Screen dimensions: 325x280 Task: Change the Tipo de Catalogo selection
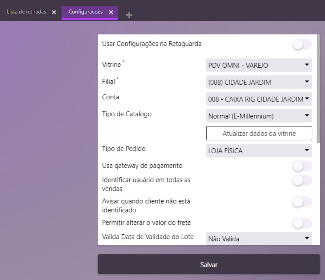click(259, 116)
